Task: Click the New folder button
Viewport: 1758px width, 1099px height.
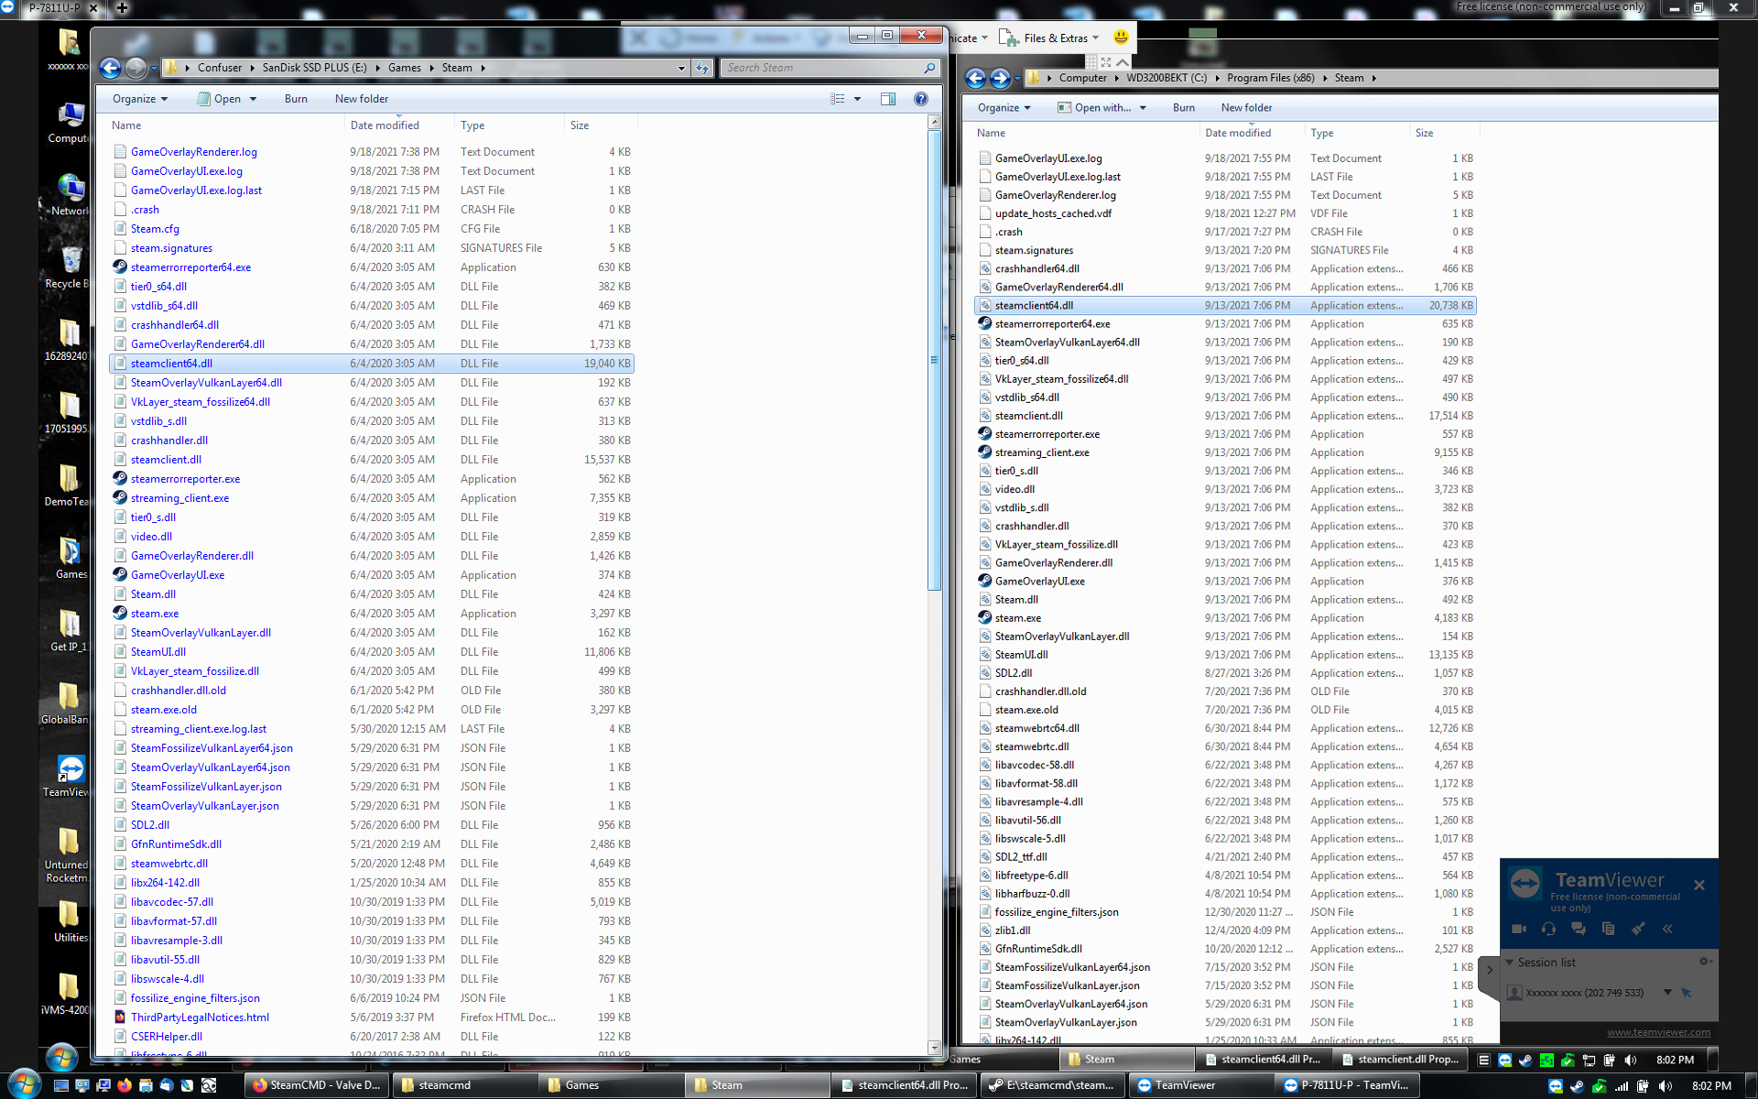Action: click(361, 98)
